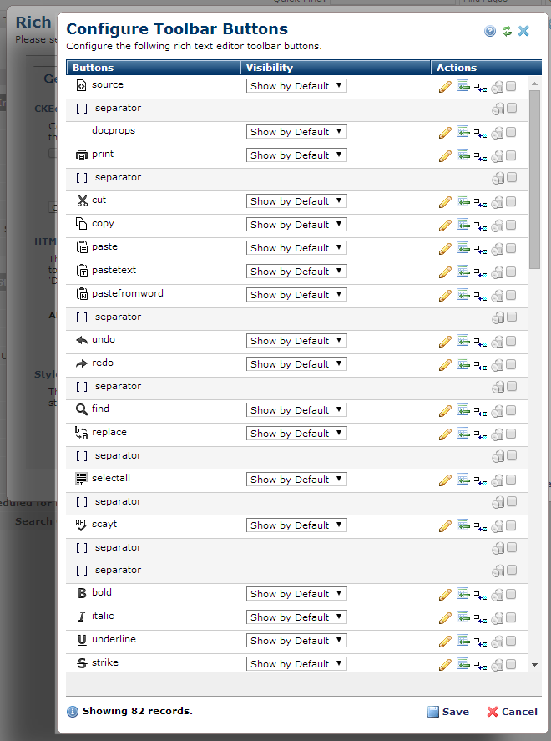Tick the checkbox on the selectall row
This screenshot has width=551, height=741.
pyautogui.click(x=511, y=480)
